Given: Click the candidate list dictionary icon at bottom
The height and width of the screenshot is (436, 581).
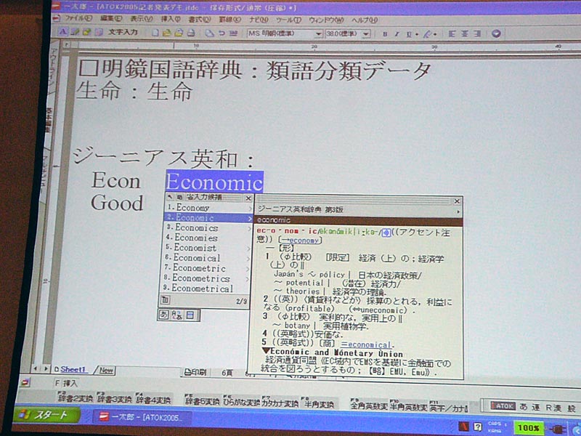Looking at the screenshot, I should coord(166,300).
